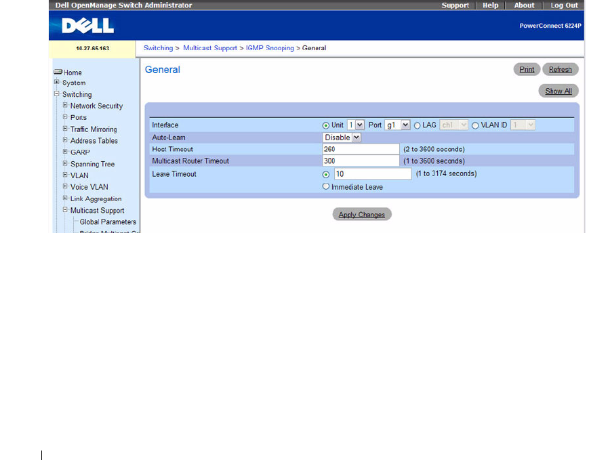This screenshot has width=610, height=460.
Task: Open VLAN tree item
Action: [x=79, y=175]
